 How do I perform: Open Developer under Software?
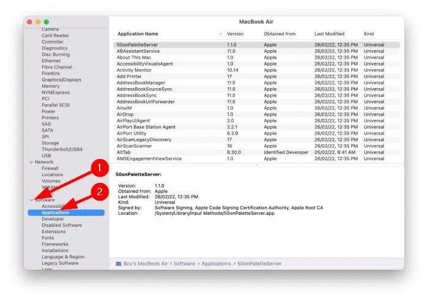point(53,219)
